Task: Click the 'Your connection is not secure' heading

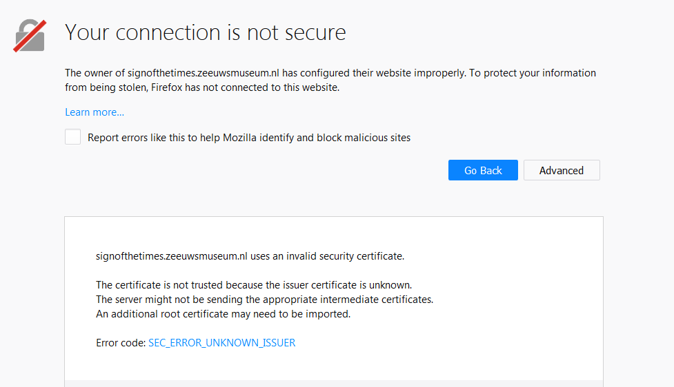Action: point(205,32)
